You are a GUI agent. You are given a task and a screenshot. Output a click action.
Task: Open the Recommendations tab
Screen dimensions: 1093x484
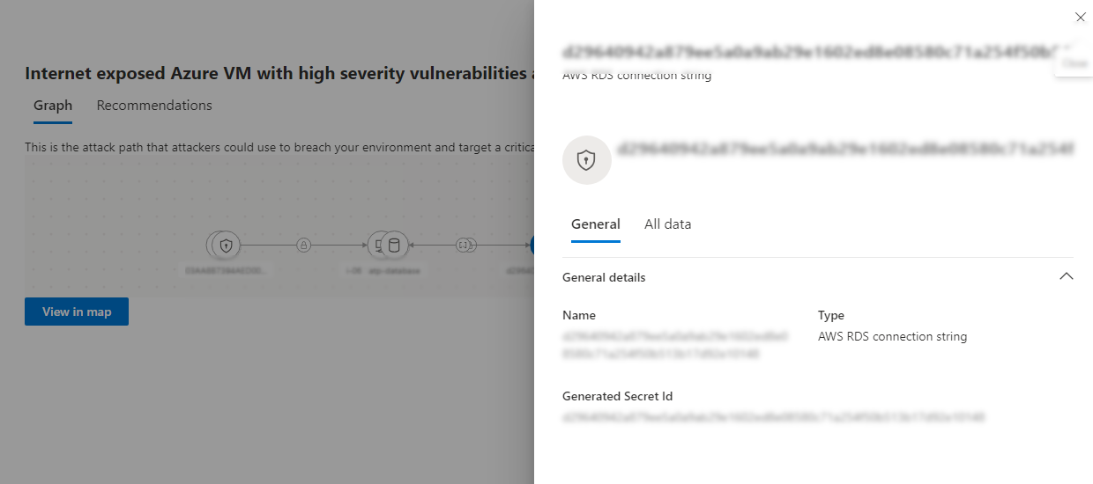tap(154, 106)
